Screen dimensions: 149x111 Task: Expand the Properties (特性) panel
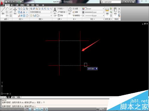click(x=92, y=19)
